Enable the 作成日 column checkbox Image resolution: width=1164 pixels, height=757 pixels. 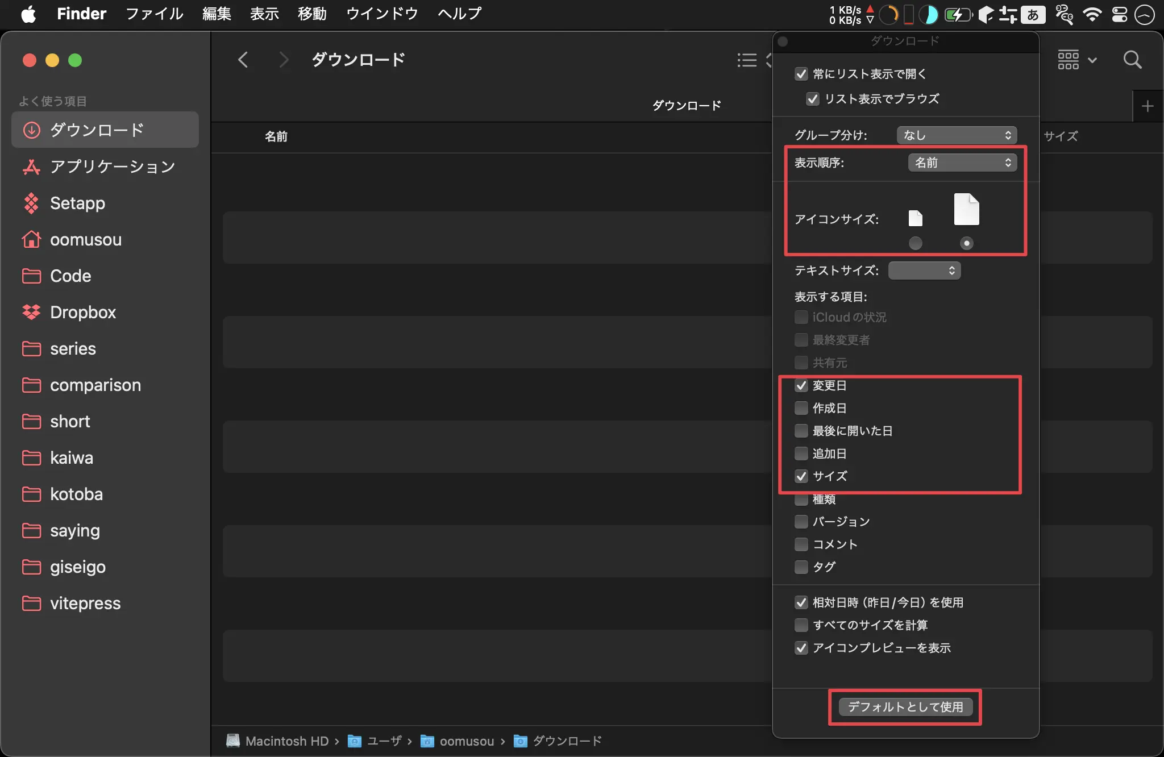point(801,408)
